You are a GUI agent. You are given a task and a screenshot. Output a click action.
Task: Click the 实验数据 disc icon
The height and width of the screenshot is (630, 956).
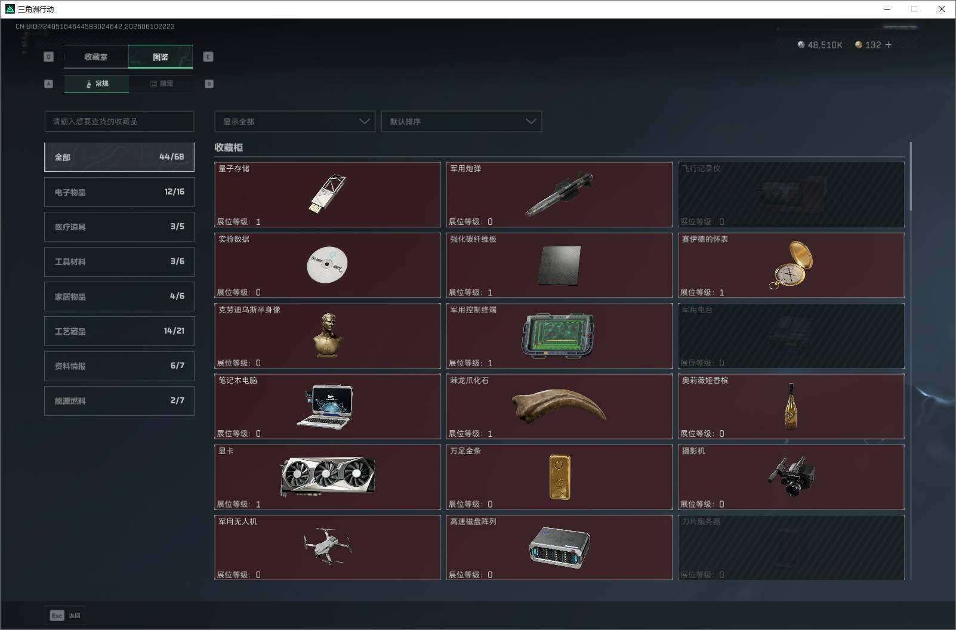327,265
